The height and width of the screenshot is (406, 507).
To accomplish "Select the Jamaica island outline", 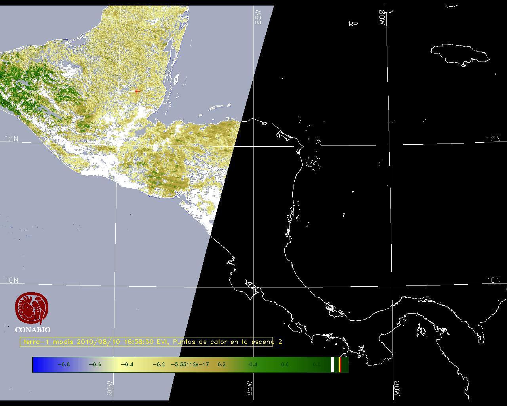I will pyautogui.click(x=460, y=54).
